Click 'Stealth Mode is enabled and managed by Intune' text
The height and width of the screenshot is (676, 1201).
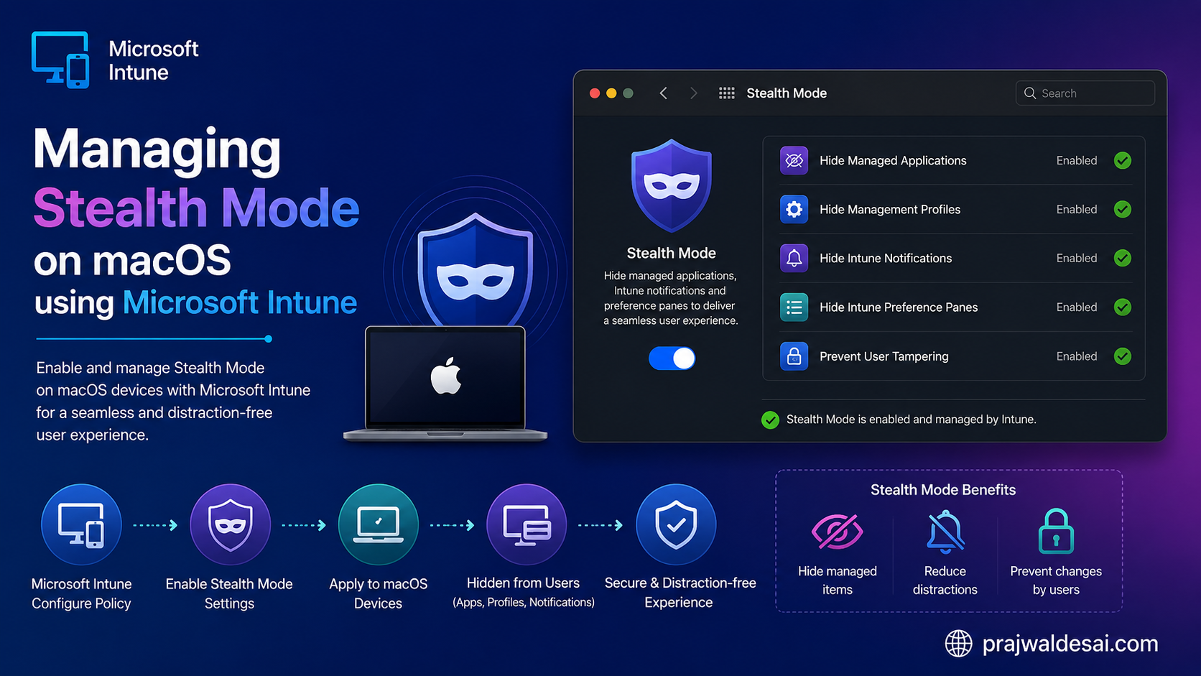pos(911,420)
